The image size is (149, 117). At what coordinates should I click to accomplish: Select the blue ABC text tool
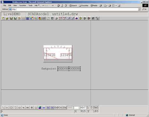coord(44,108)
